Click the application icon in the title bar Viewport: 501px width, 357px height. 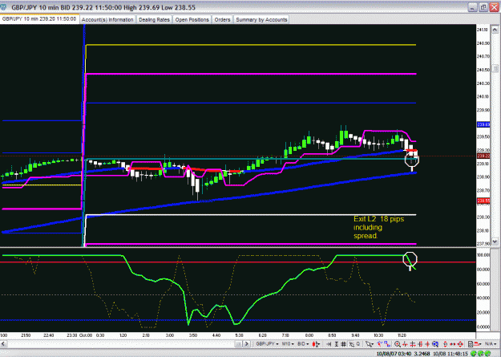coord(3,7)
